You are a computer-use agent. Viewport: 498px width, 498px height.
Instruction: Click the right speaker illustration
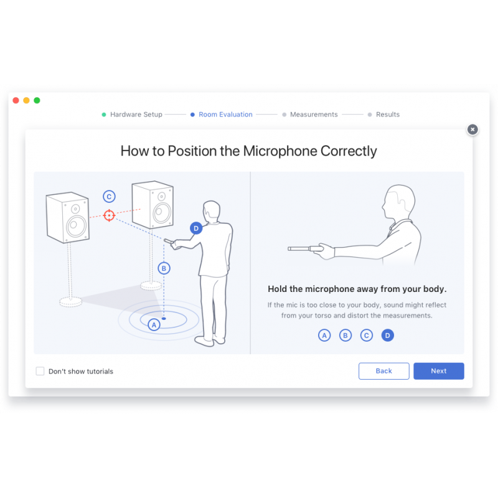click(x=153, y=205)
